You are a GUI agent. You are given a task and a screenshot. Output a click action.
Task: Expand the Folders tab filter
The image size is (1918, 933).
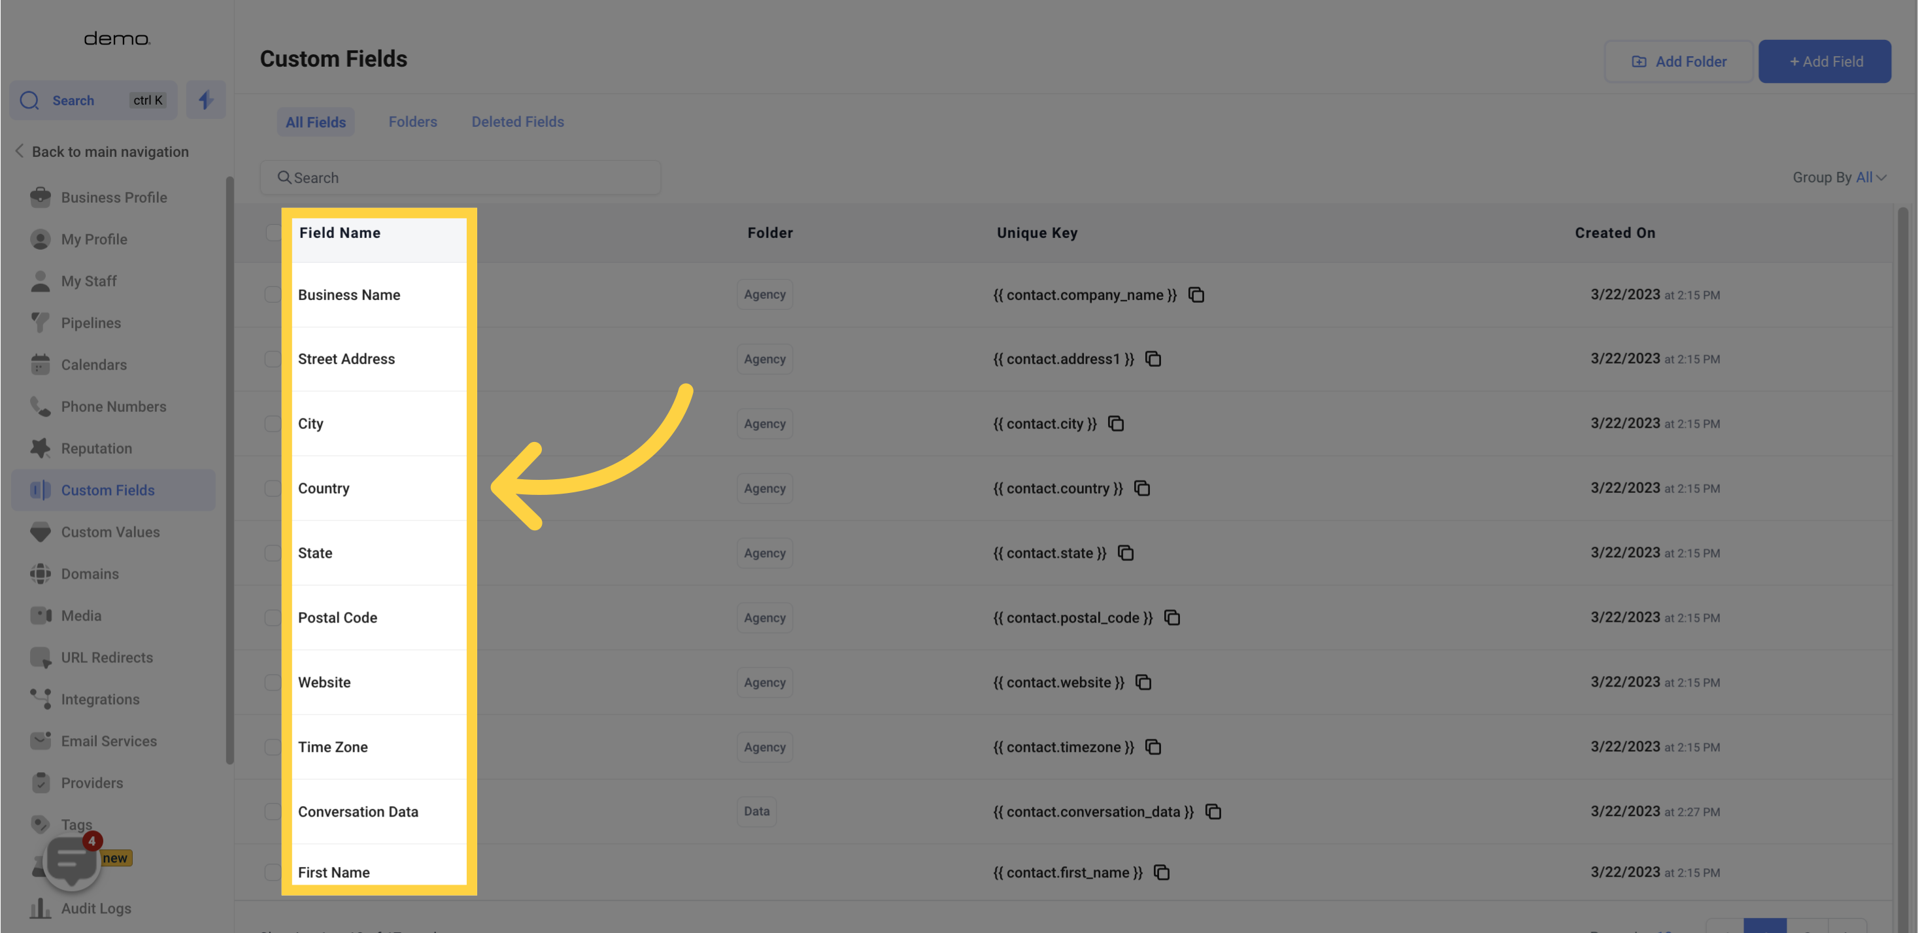tap(412, 121)
